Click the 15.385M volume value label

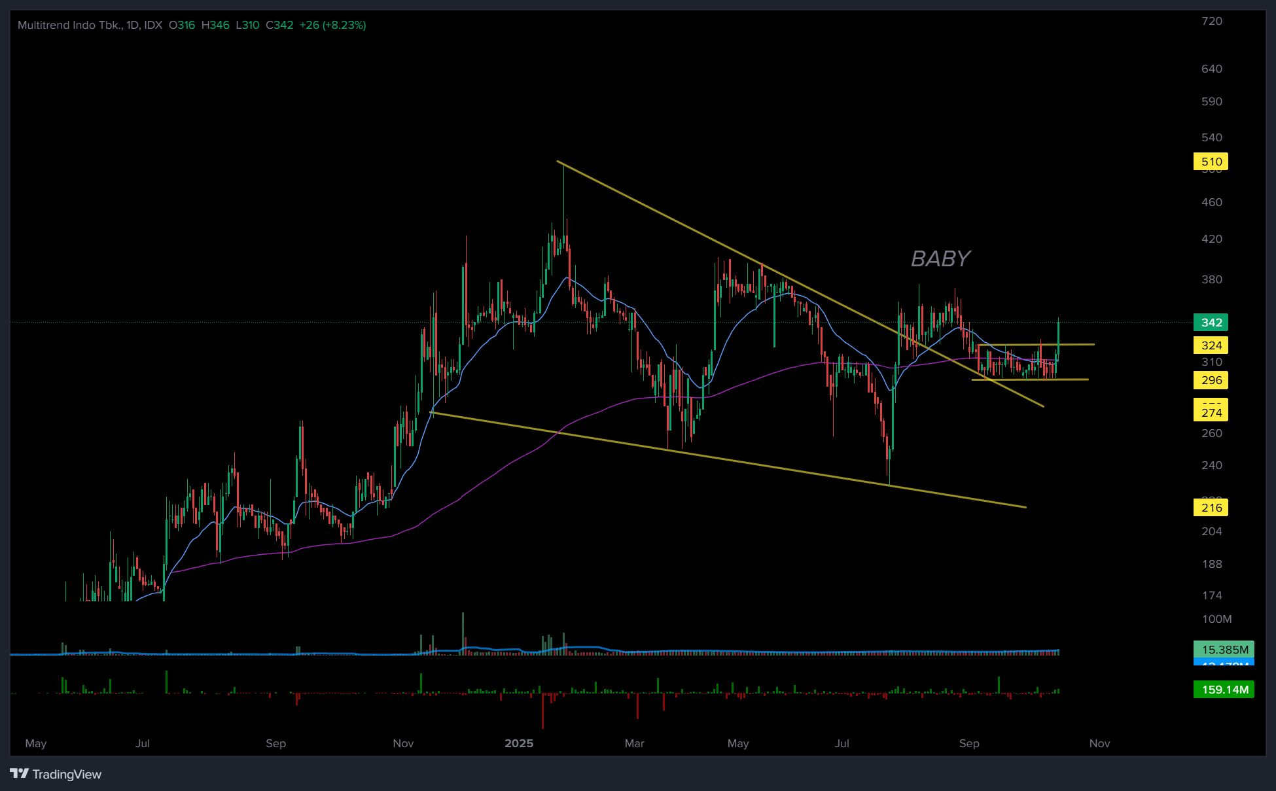coord(1224,650)
